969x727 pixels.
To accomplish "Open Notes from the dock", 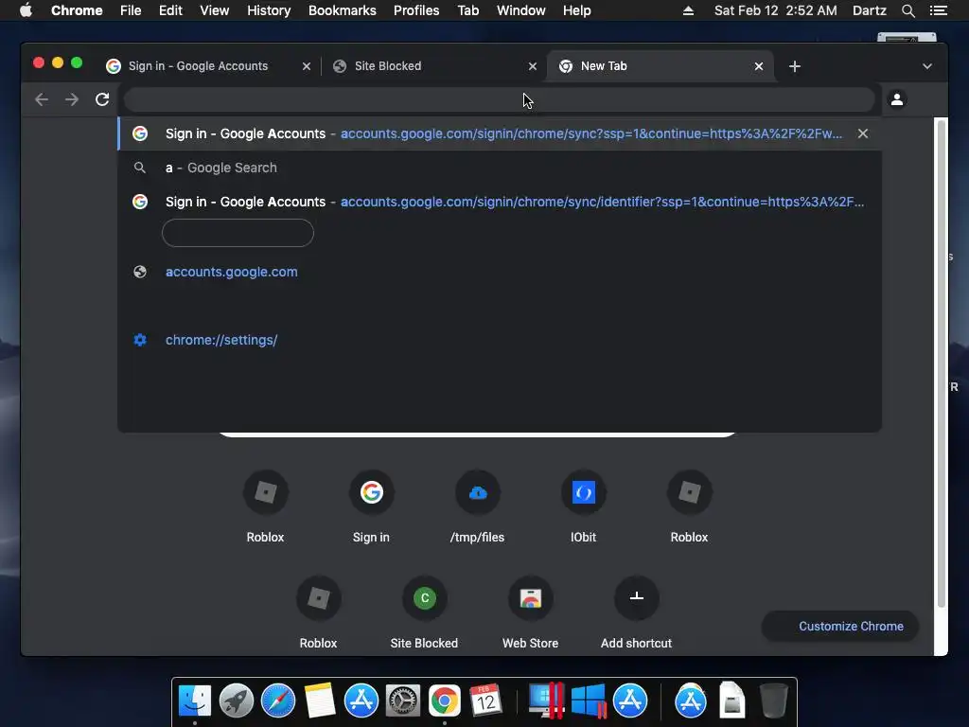I will (320, 700).
